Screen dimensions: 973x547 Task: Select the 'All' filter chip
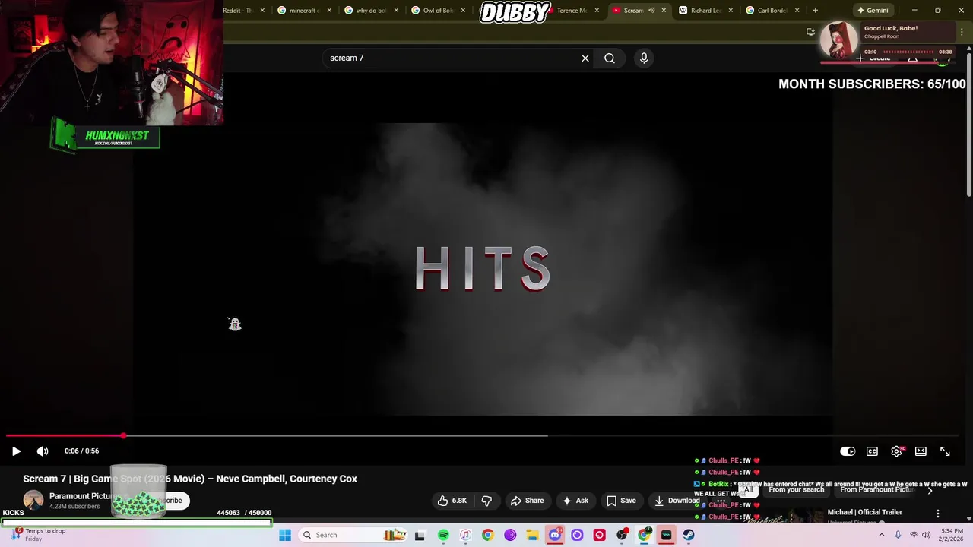click(x=748, y=490)
